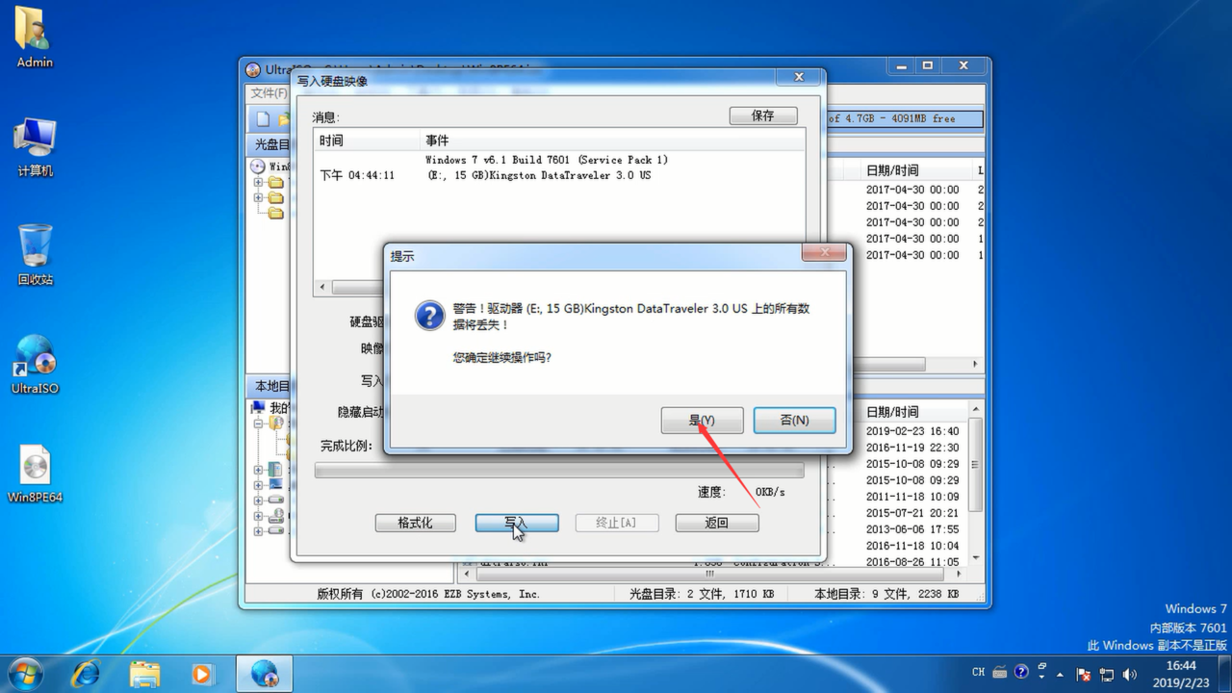
Task: Click the local file list vertical scrollbar down arrow
Action: coord(975,558)
